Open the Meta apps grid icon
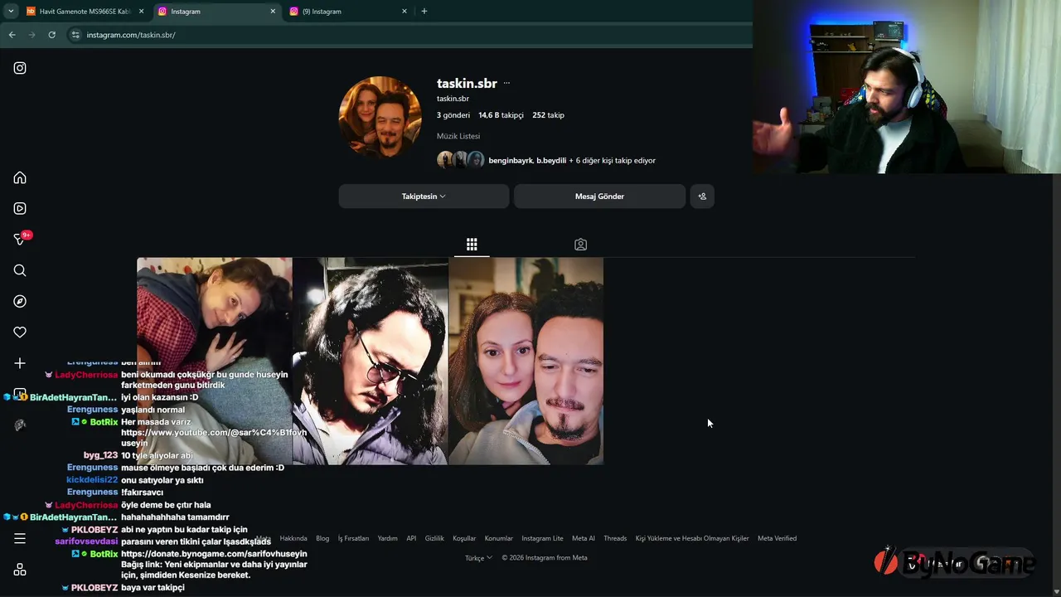The image size is (1061, 597). coord(20,570)
